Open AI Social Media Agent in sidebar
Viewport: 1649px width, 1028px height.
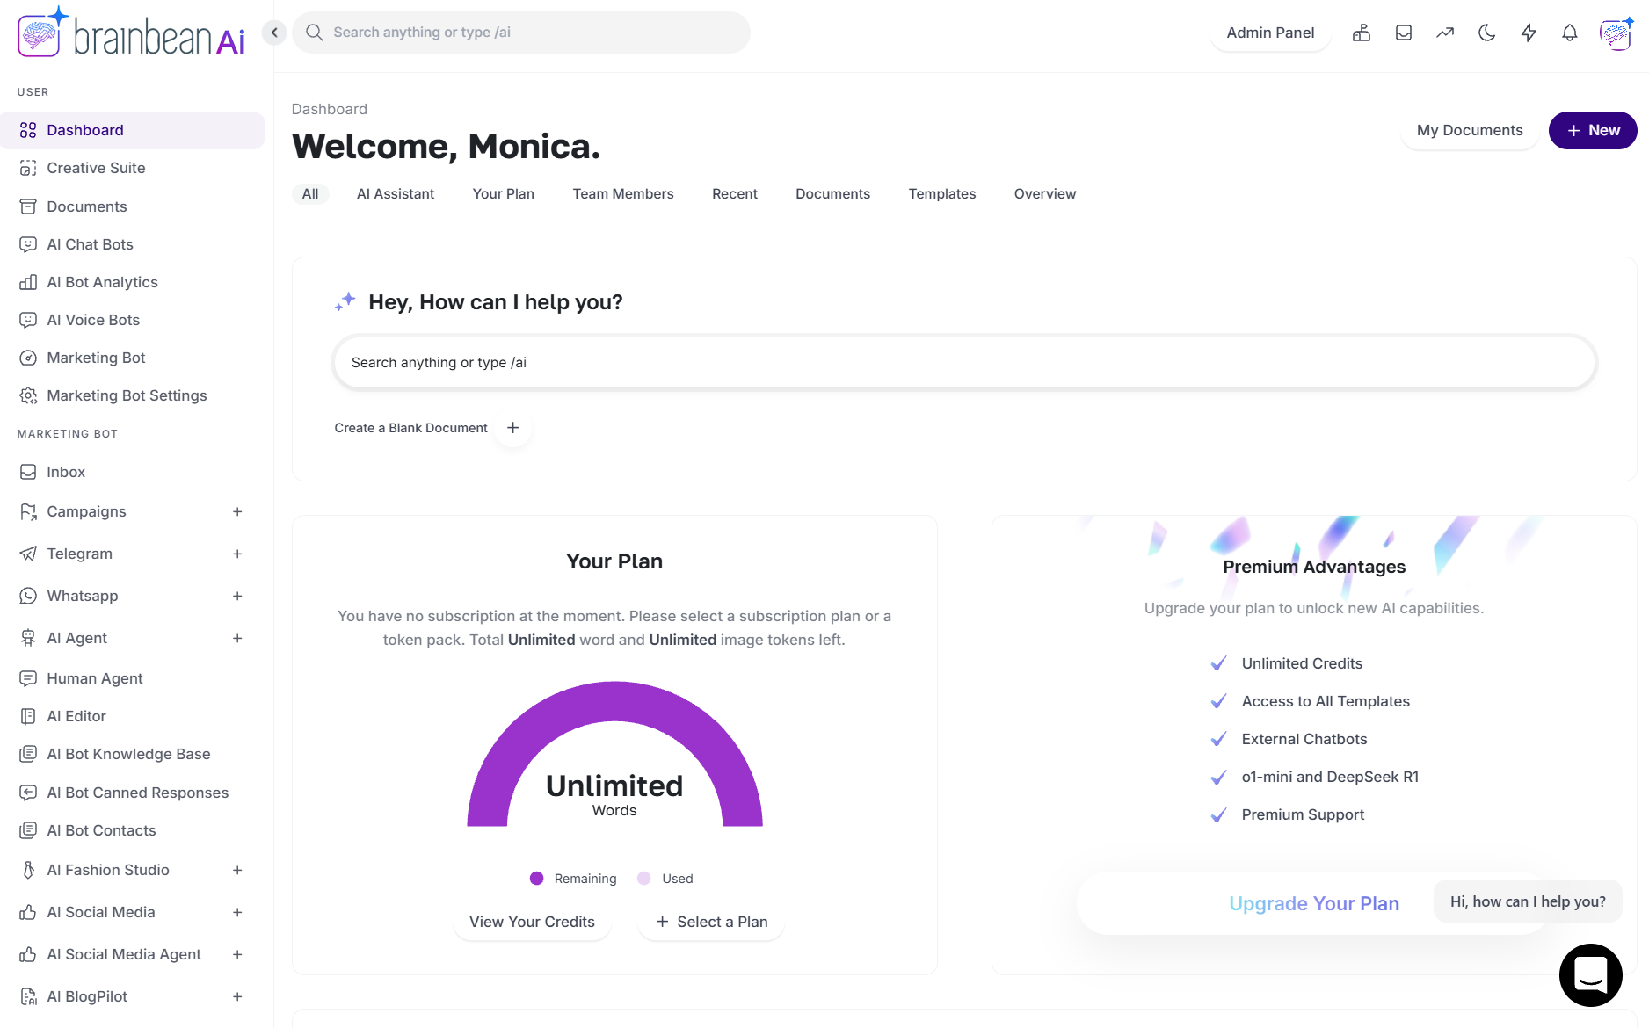coord(124,954)
